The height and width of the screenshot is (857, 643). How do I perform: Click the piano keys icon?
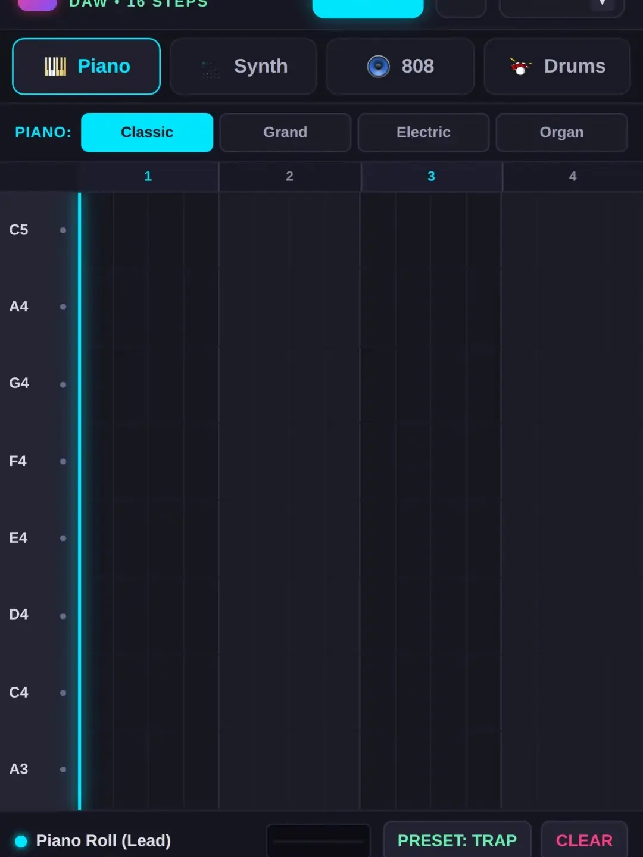click(55, 67)
